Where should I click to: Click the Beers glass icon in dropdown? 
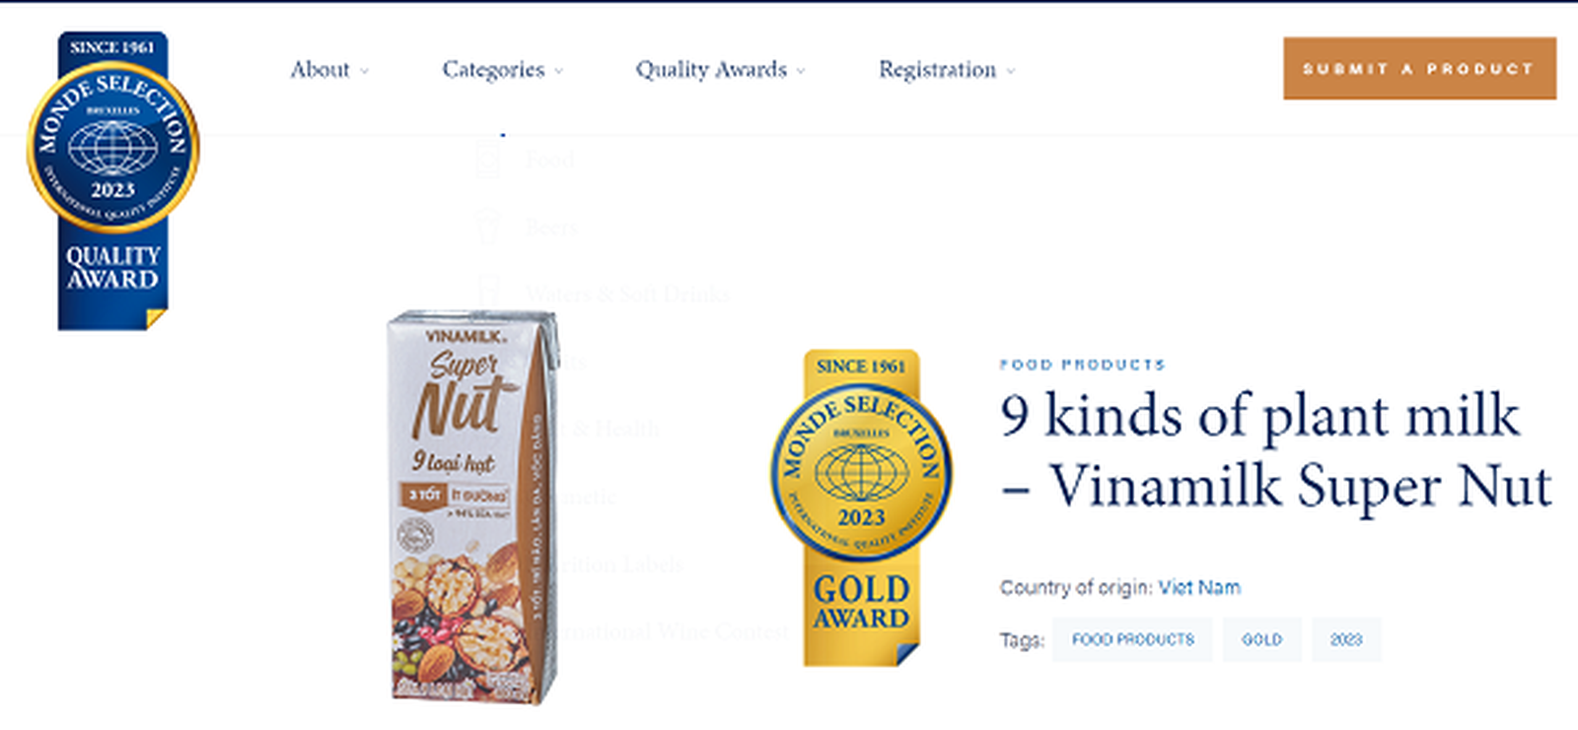[488, 227]
